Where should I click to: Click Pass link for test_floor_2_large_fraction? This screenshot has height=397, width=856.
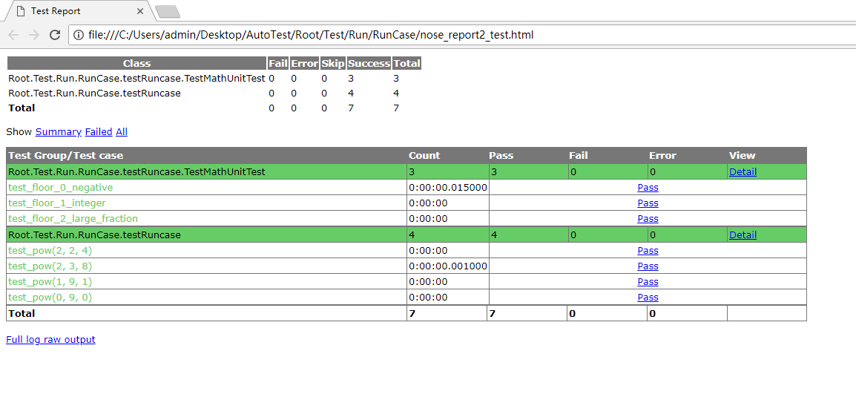tap(648, 219)
